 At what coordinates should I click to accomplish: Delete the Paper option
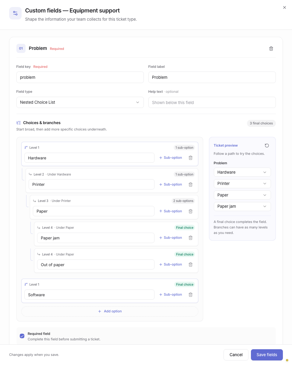(190, 211)
